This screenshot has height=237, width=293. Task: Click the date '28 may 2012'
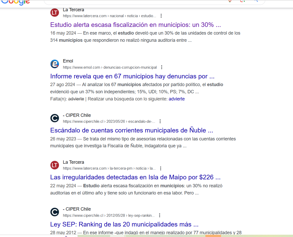(x=63, y=233)
